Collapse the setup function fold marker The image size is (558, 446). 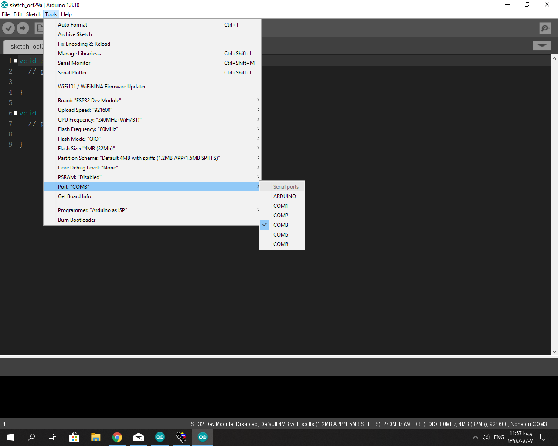click(16, 61)
